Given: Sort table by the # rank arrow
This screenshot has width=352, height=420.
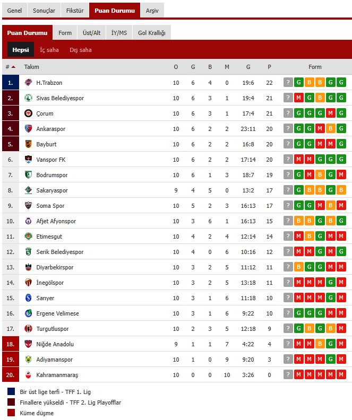Looking at the screenshot, I should (13, 67).
